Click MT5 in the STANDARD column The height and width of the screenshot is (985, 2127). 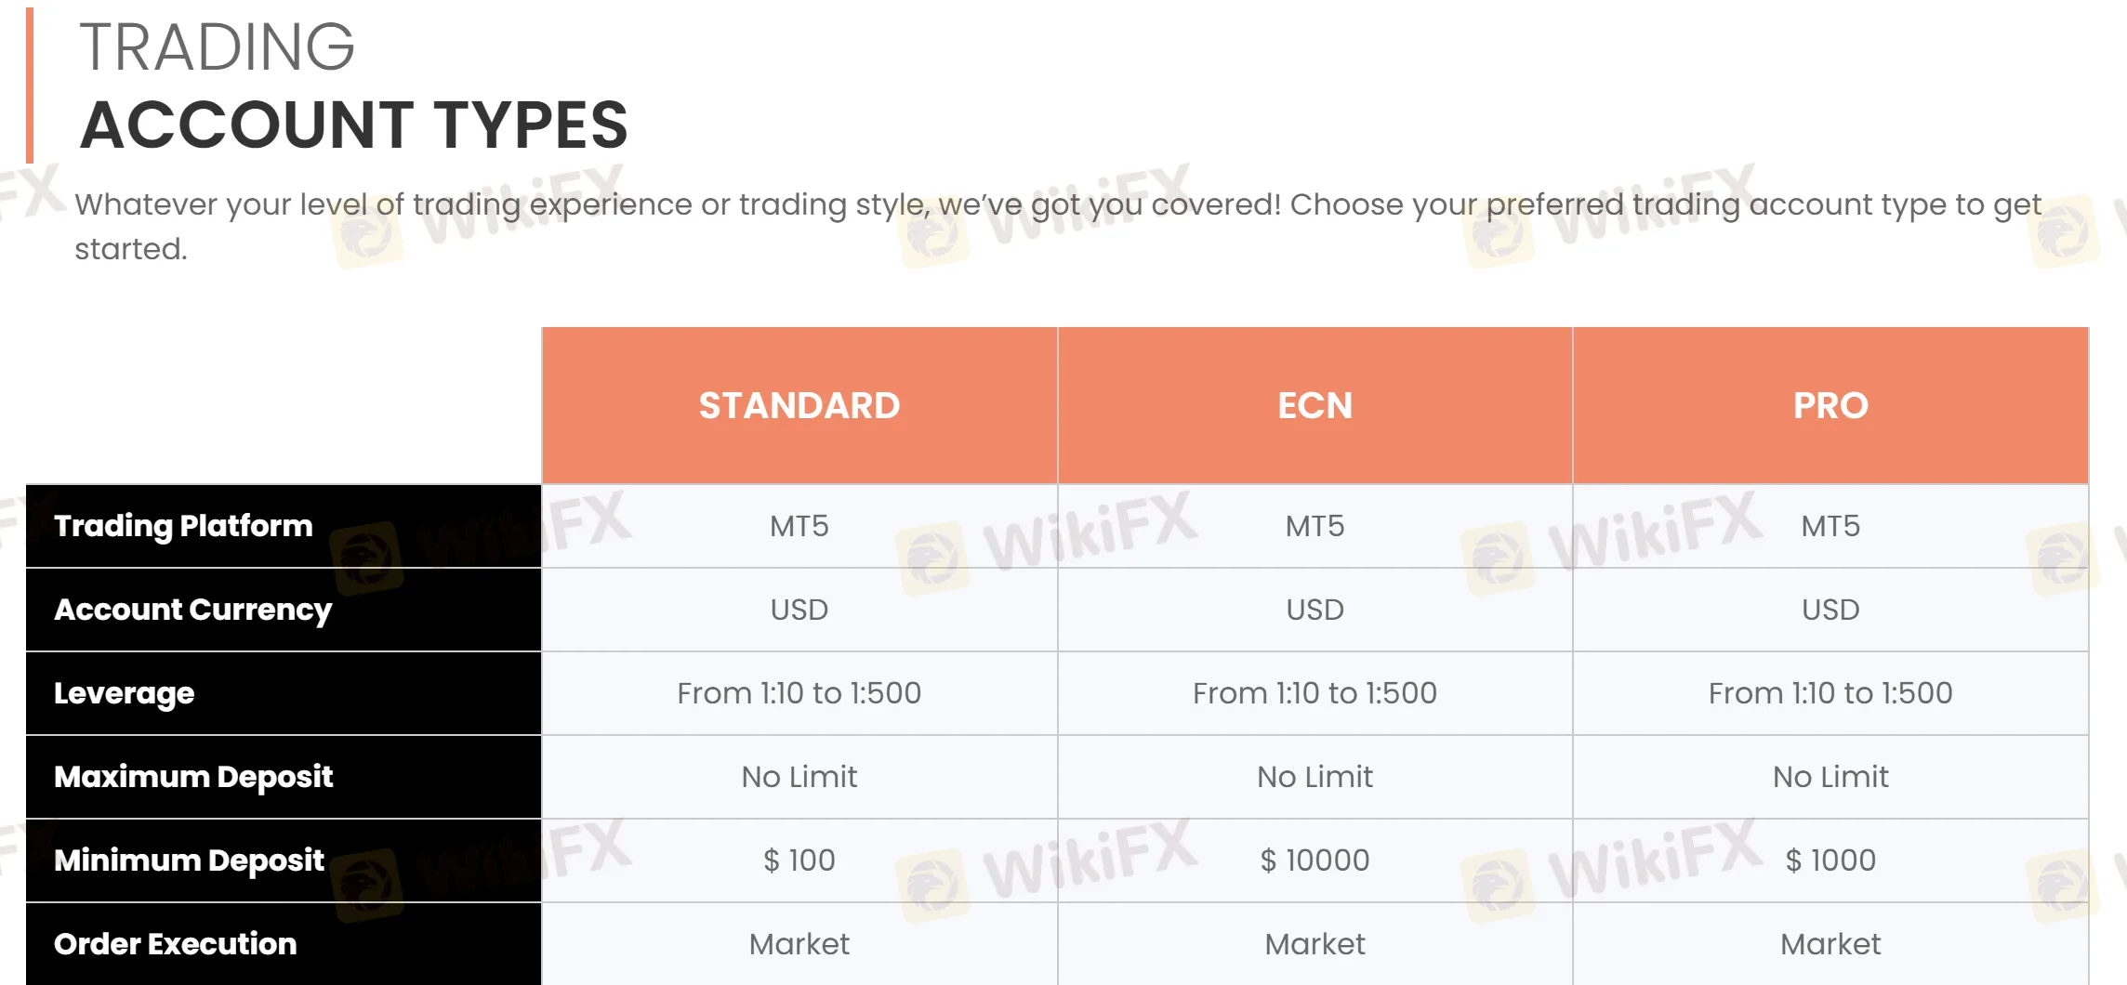coord(799,526)
